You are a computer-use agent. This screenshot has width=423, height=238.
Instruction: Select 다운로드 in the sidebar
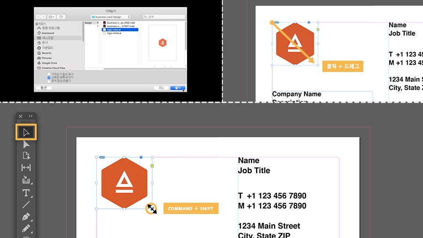(x=45, y=48)
